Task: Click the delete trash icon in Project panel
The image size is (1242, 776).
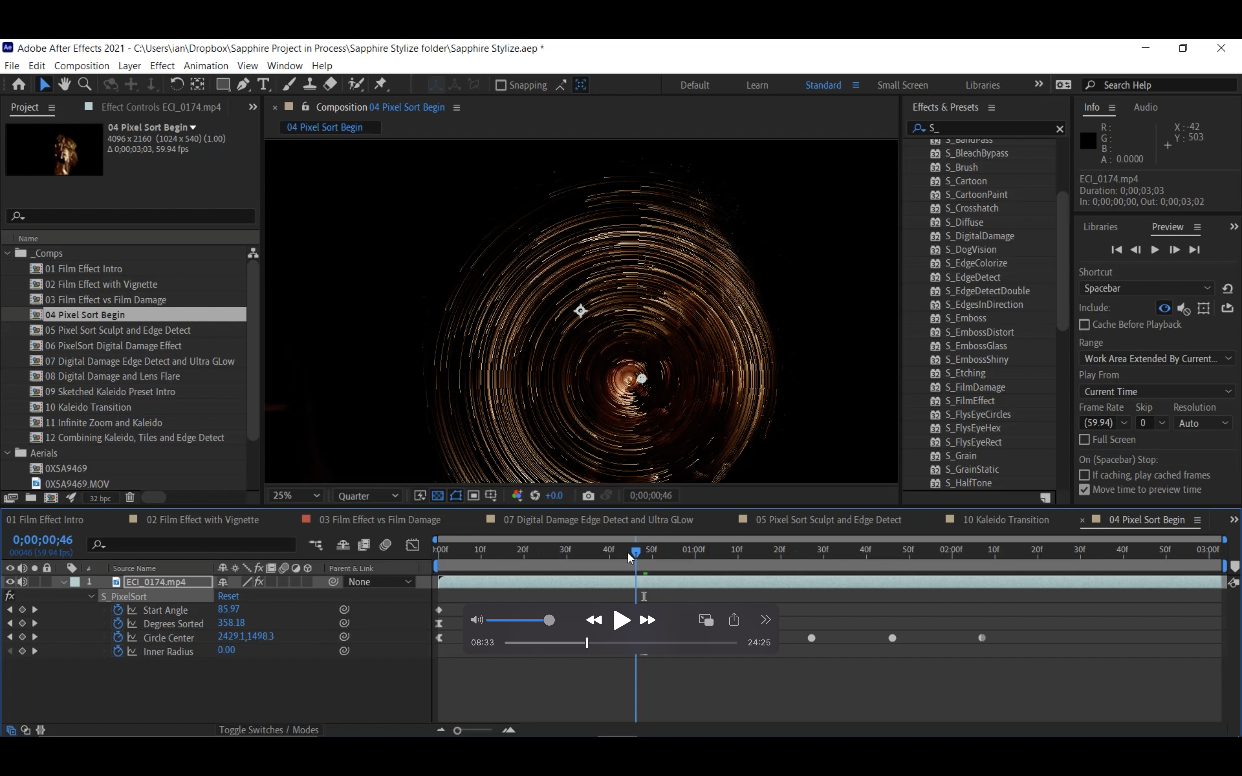Action: click(x=130, y=497)
